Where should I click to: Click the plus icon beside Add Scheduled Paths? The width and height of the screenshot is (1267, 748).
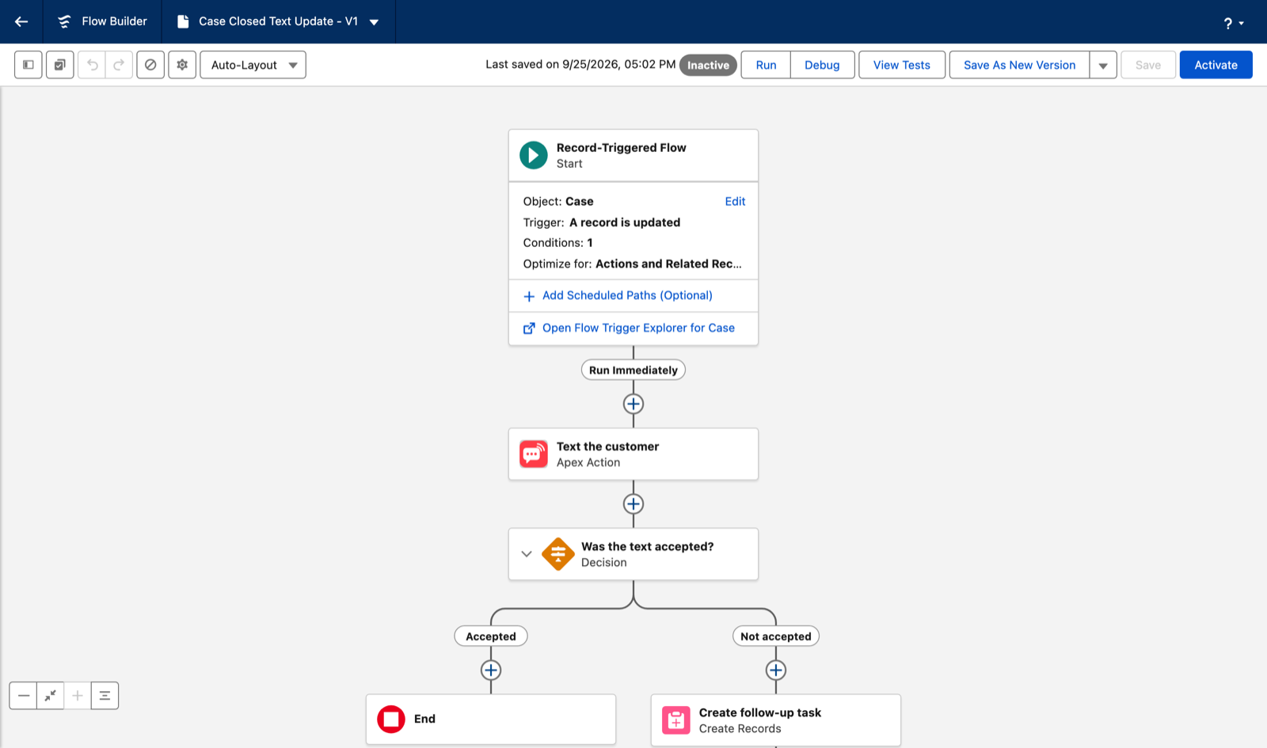click(x=529, y=296)
